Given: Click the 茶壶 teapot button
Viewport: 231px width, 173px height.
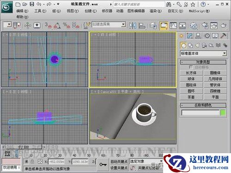Looking at the screenshot, I should pyautogui.click(x=191, y=97).
